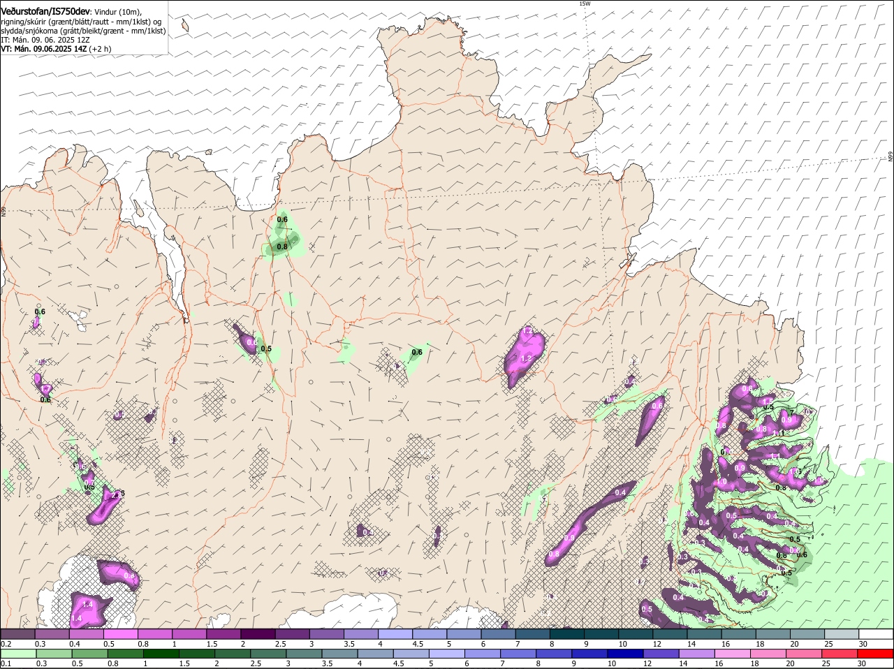Viewport: 894px width, 669px height.
Task: Pick the 10 swatch in the upper legend row
Action: (x=636, y=634)
